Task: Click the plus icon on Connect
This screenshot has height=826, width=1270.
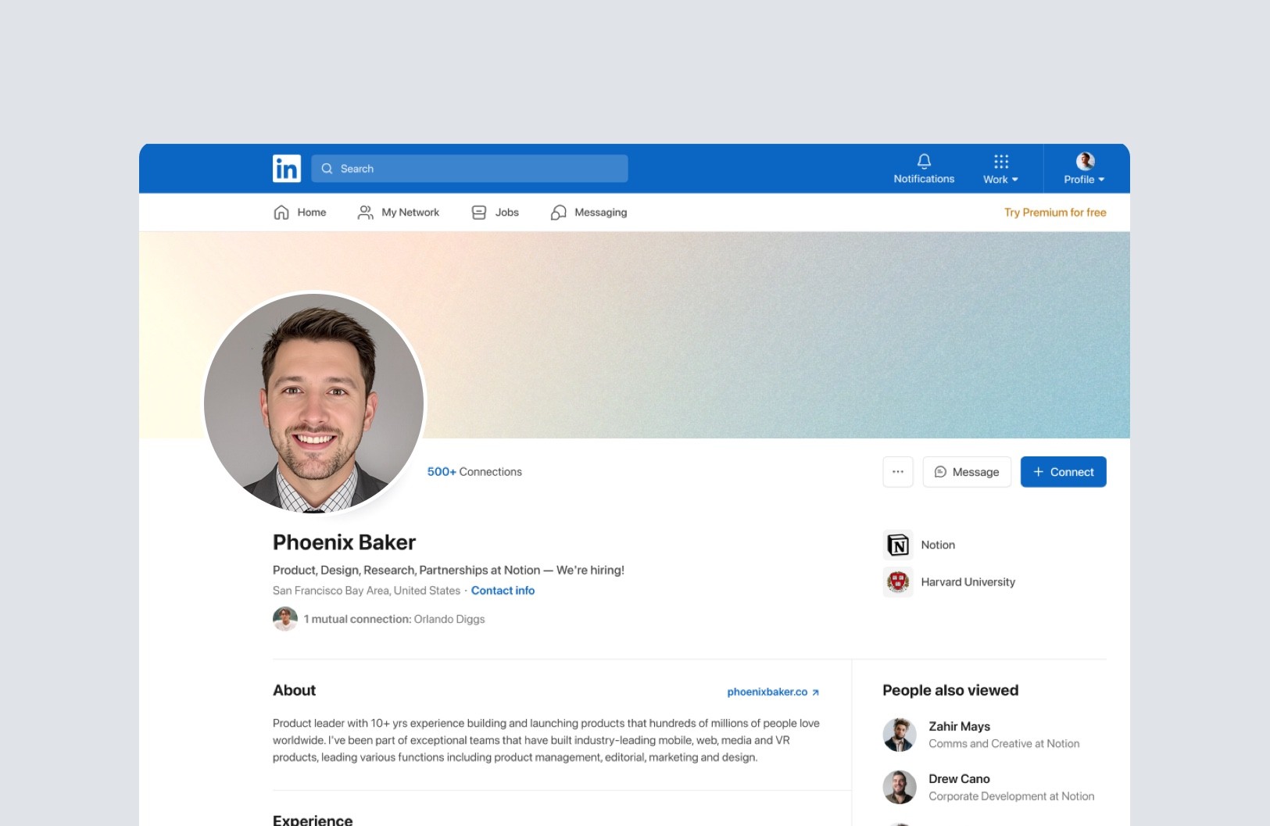Action: [1039, 472]
